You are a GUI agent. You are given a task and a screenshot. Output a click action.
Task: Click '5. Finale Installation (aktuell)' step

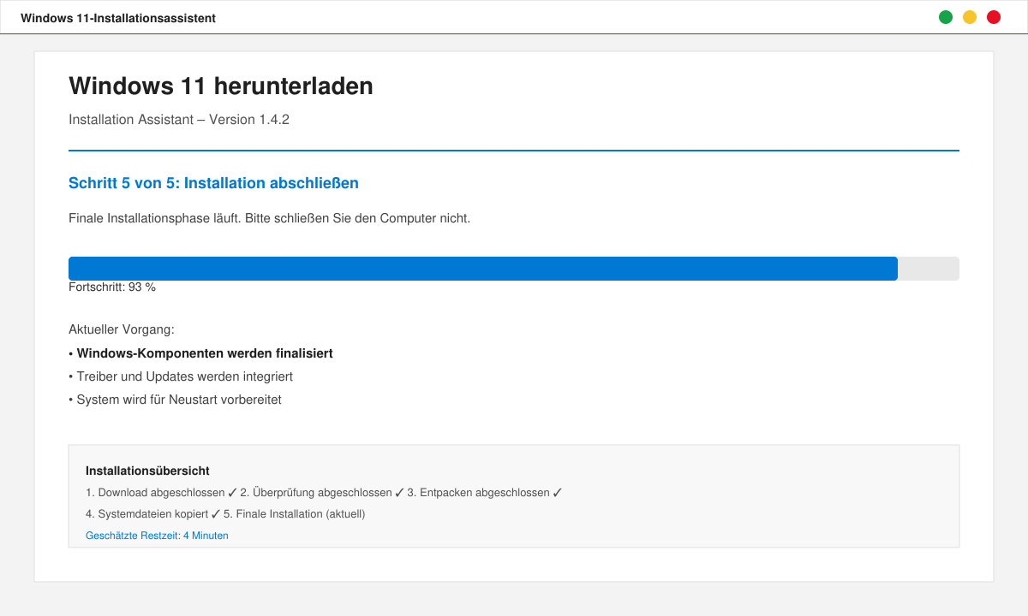point(294,514)
